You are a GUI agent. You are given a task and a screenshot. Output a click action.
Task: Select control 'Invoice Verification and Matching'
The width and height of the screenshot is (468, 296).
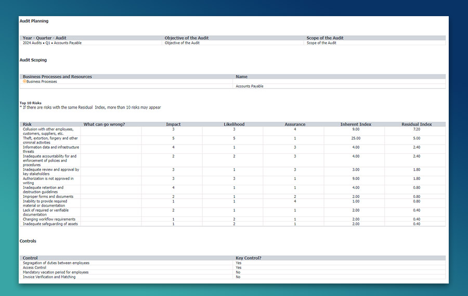tap(49, 277)
